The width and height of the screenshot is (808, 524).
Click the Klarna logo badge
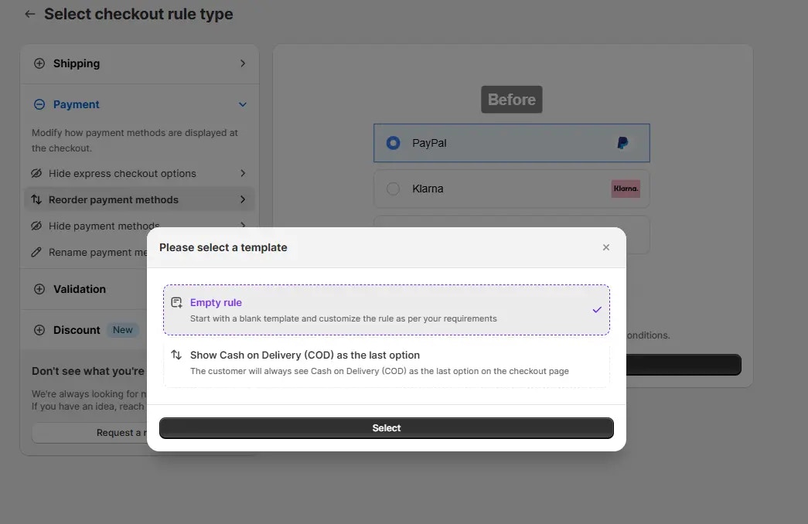pyautogui.click(x=626, y=189)
